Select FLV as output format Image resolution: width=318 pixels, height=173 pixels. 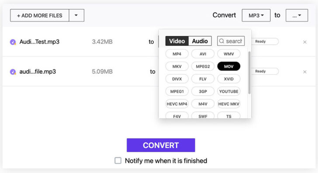(x=203, y=79)
